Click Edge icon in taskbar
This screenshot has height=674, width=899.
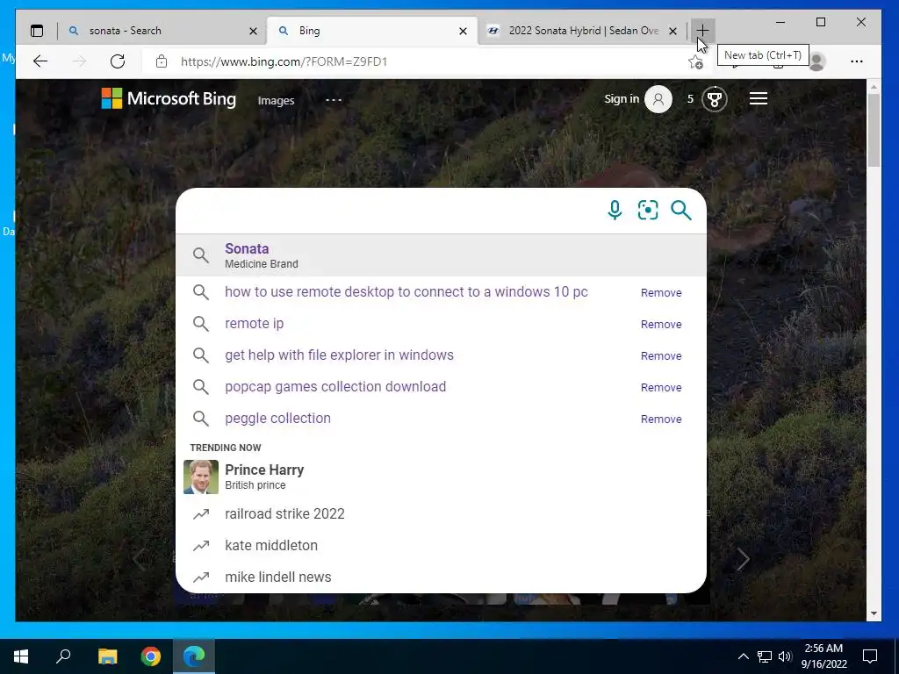[x=194, y=656]
